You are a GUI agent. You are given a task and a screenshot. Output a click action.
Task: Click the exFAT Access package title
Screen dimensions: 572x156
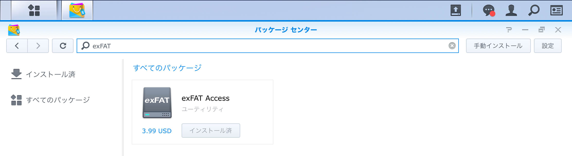pos(205,98)
